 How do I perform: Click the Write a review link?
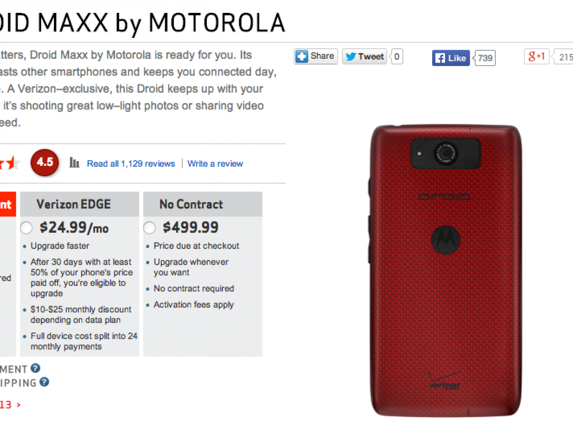point(215,163)
